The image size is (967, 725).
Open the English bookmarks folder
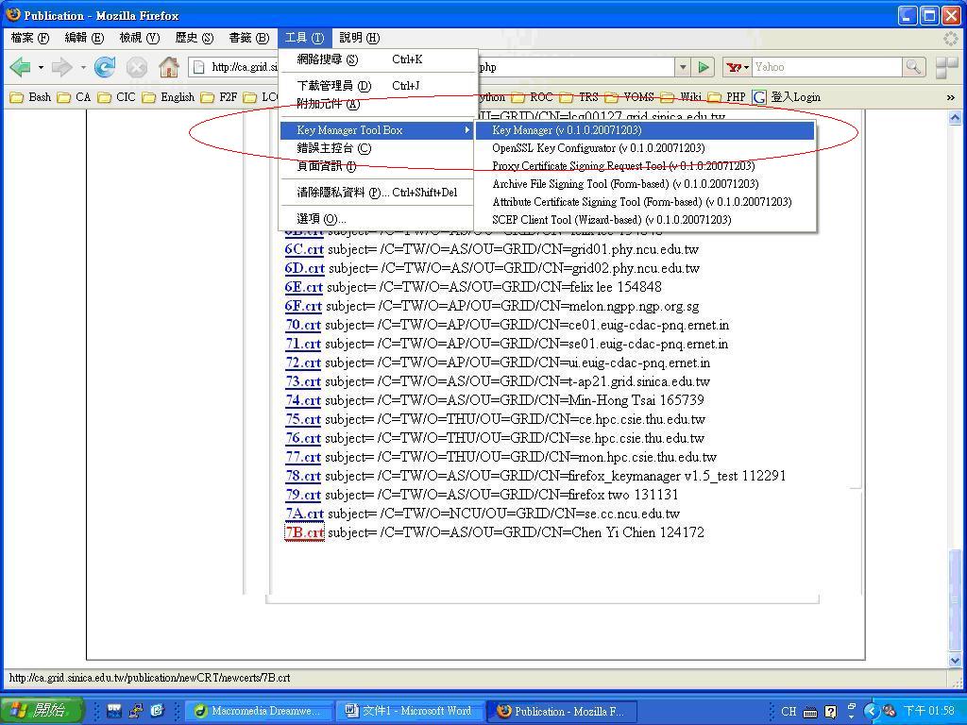(x=168, y=97)
